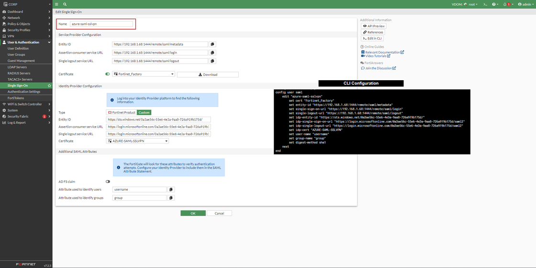This screenshot has width=536, height=268.
Task: Copy the SP Assertion consumer service URL
Action: click(212, 53)
